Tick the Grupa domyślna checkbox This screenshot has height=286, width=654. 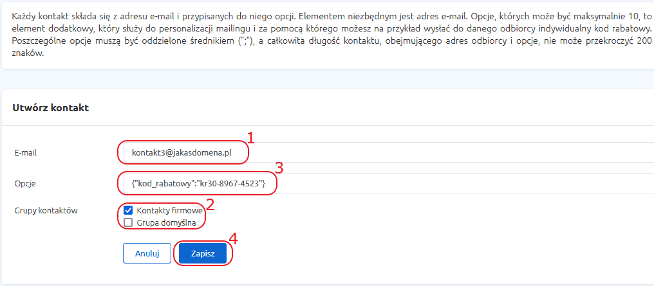pyautogui.click(x=129, y=223)
